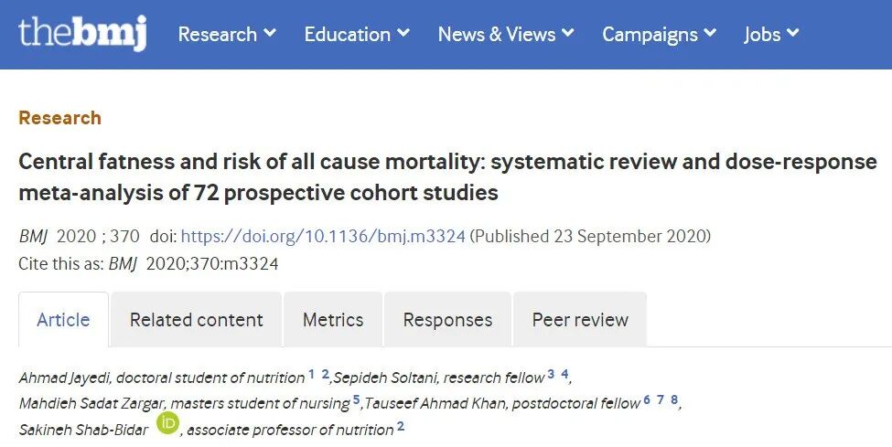Open the doi.org article link
Viewport: 892px width, 447px height.
tap(323, 236)
